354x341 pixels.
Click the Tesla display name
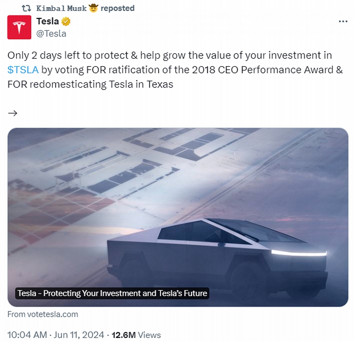pyautogui.click(x=47, y=22)
